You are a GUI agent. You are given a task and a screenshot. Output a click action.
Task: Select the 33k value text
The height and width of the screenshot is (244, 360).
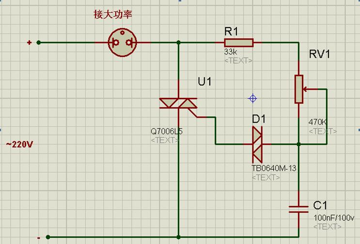click(231, 52)
